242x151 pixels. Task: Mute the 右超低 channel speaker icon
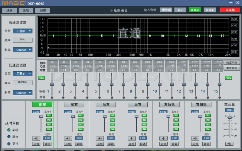click(x=195, y=138)
